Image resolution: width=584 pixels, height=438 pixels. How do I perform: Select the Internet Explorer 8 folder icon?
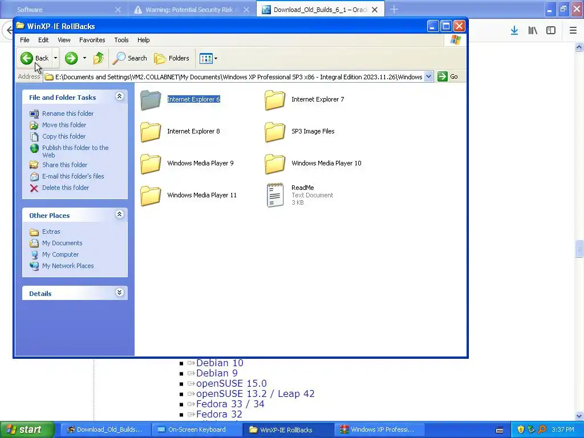pyautogui.click(x=151, y=132)
